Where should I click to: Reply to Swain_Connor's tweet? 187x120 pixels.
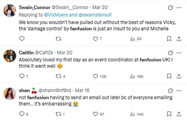(22, 38)
